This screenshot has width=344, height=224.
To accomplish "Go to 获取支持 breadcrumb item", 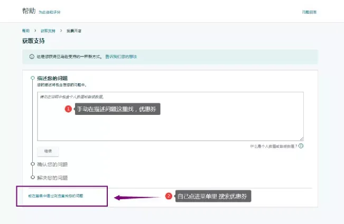I will [x=48, y=31].
